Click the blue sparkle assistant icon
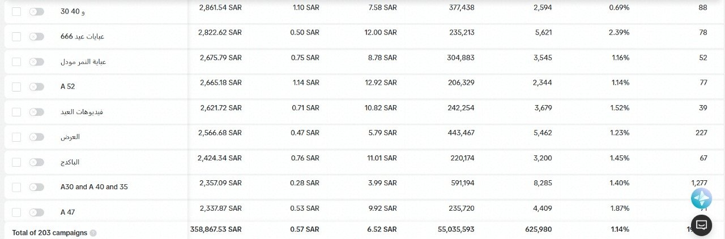 (x=701, y=198)
